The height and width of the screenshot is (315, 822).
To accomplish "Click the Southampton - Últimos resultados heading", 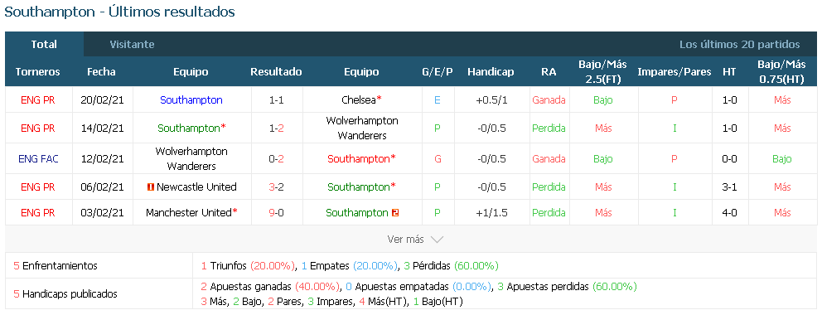I will [119, 12].
